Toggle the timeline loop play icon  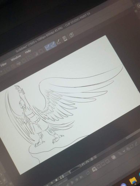click(88, 173)
